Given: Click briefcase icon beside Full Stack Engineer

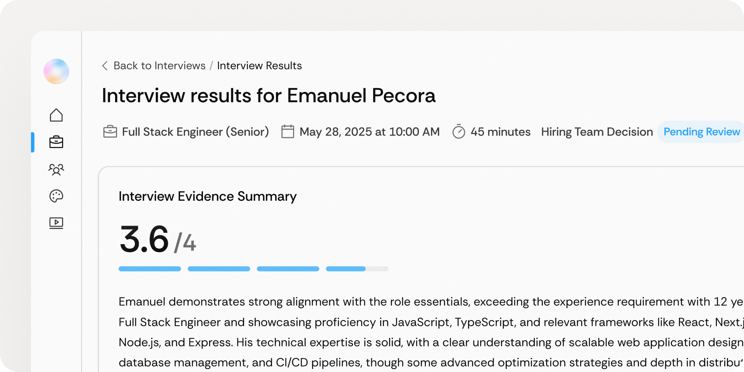Looking at the screenshot, I should pyautogui.click(x=110, y=132).
